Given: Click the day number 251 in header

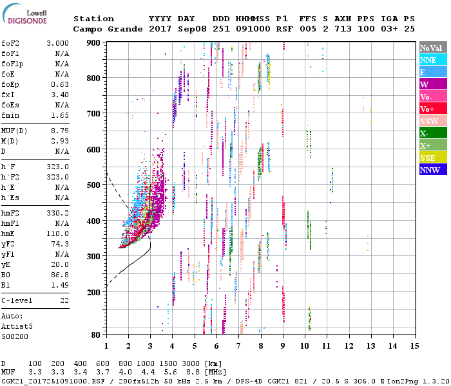Looking at the screenshot, I should [221, 30].
